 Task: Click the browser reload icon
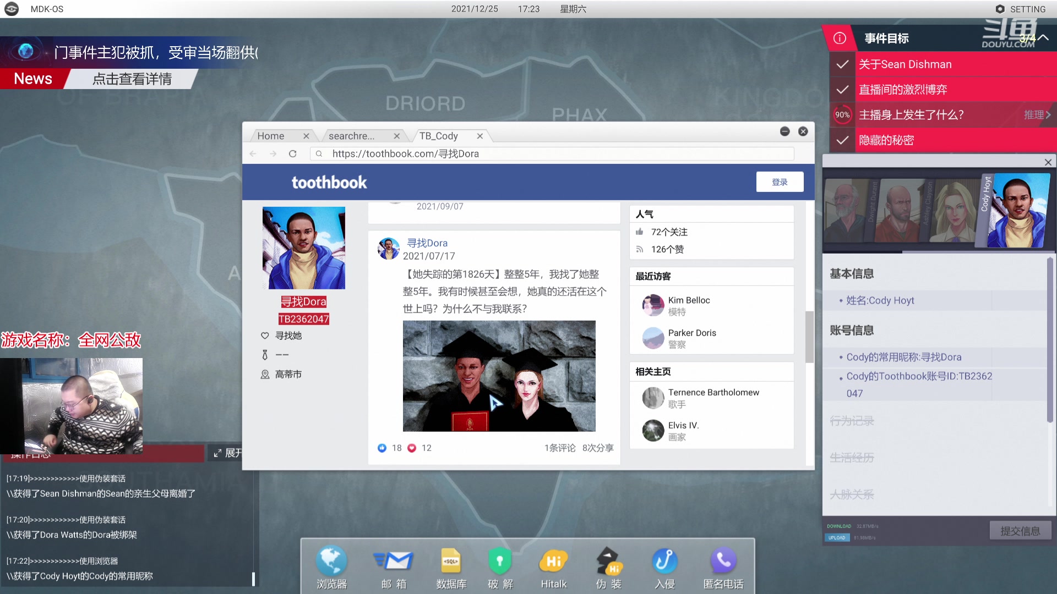[x=293, y=154]
